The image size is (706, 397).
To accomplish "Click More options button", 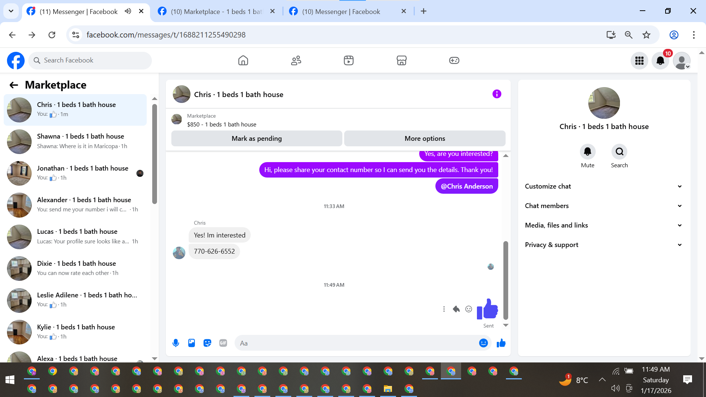I will [425, 139].
